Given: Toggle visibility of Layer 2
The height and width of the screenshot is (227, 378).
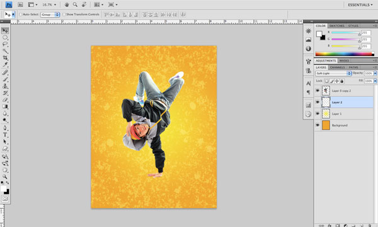Looking at the screenshot, I should [318, 102].
